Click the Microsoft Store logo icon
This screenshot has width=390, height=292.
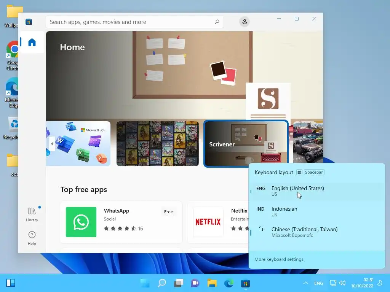click(x=29, y=22)
